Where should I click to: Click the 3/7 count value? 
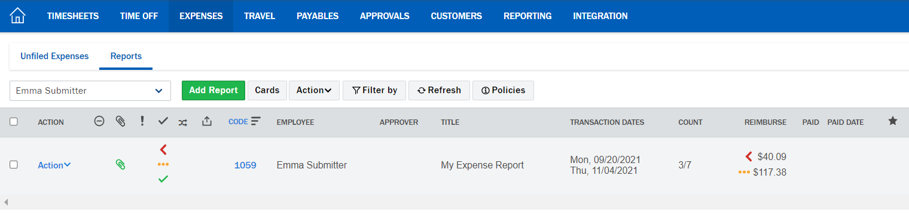point(685,165)
